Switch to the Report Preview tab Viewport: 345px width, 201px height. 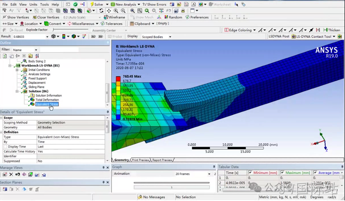pyautogui.click(x=162, y=160)
